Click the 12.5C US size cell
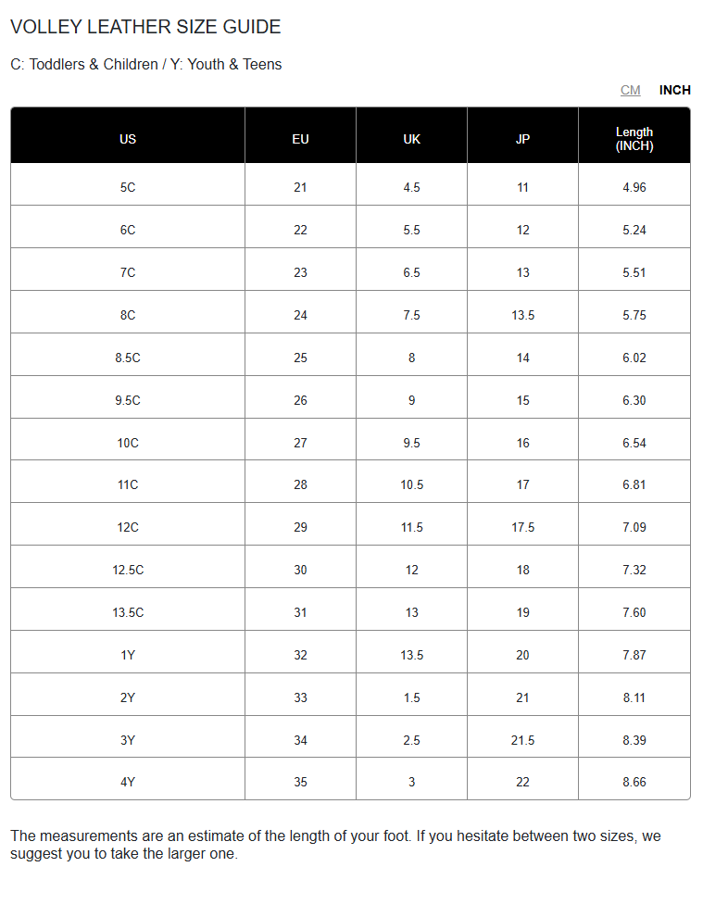 (128, 570)
